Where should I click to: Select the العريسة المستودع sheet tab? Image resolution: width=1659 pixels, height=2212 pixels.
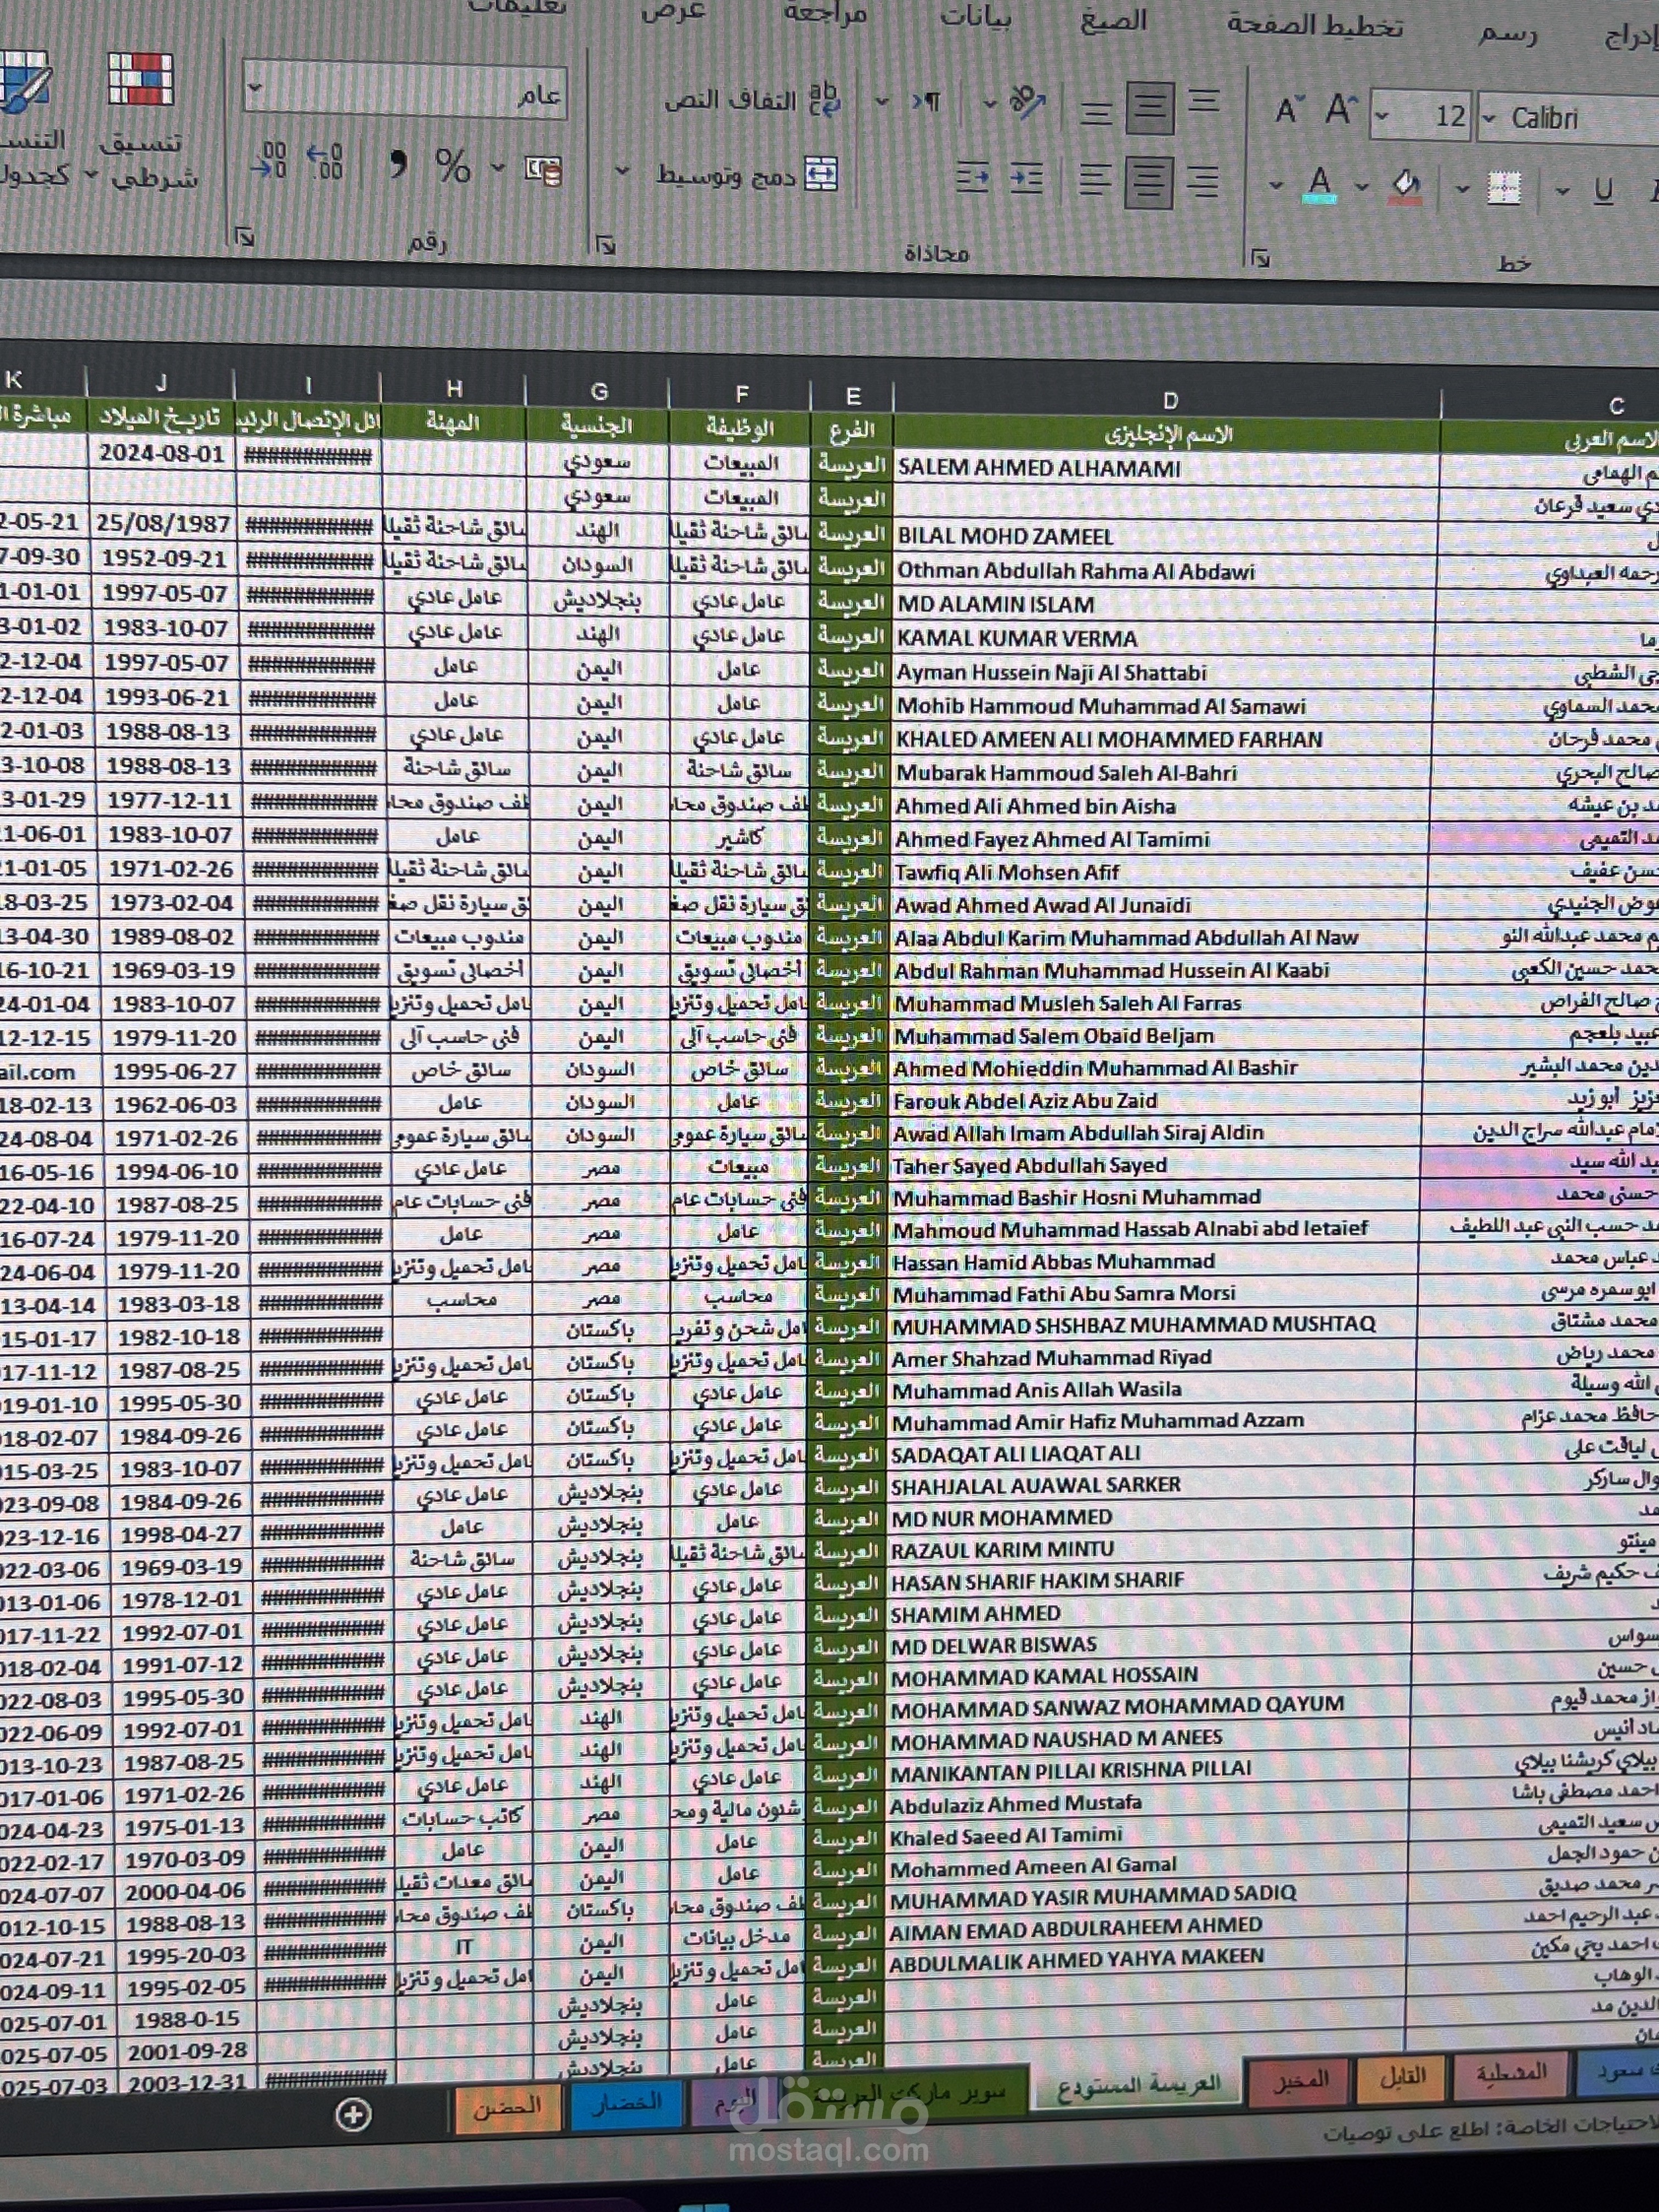[1138, 2084]
